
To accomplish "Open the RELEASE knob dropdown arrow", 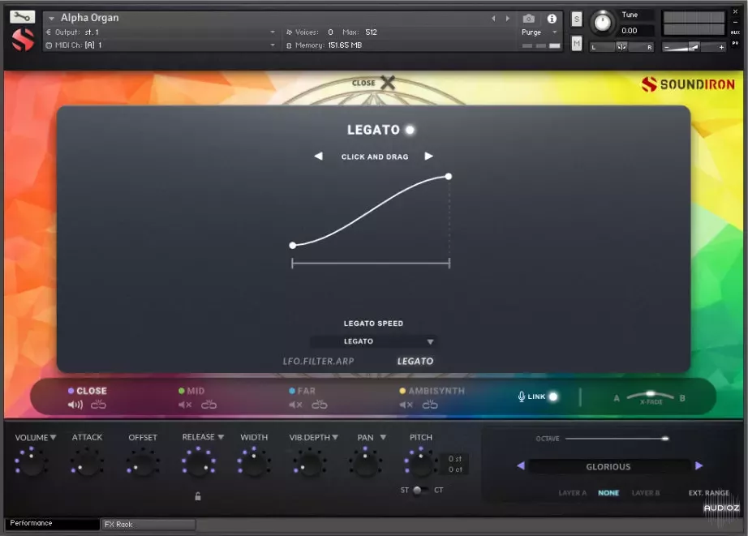I will (x=221, y=437).
